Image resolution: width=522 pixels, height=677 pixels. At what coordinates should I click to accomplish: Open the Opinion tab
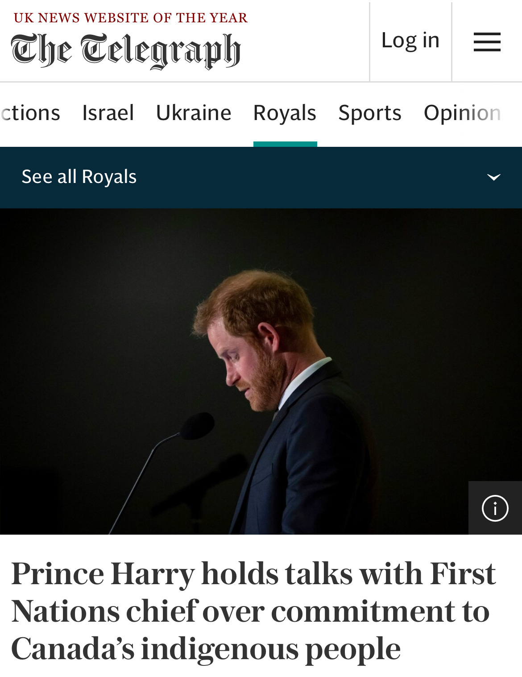pos(463,113)
